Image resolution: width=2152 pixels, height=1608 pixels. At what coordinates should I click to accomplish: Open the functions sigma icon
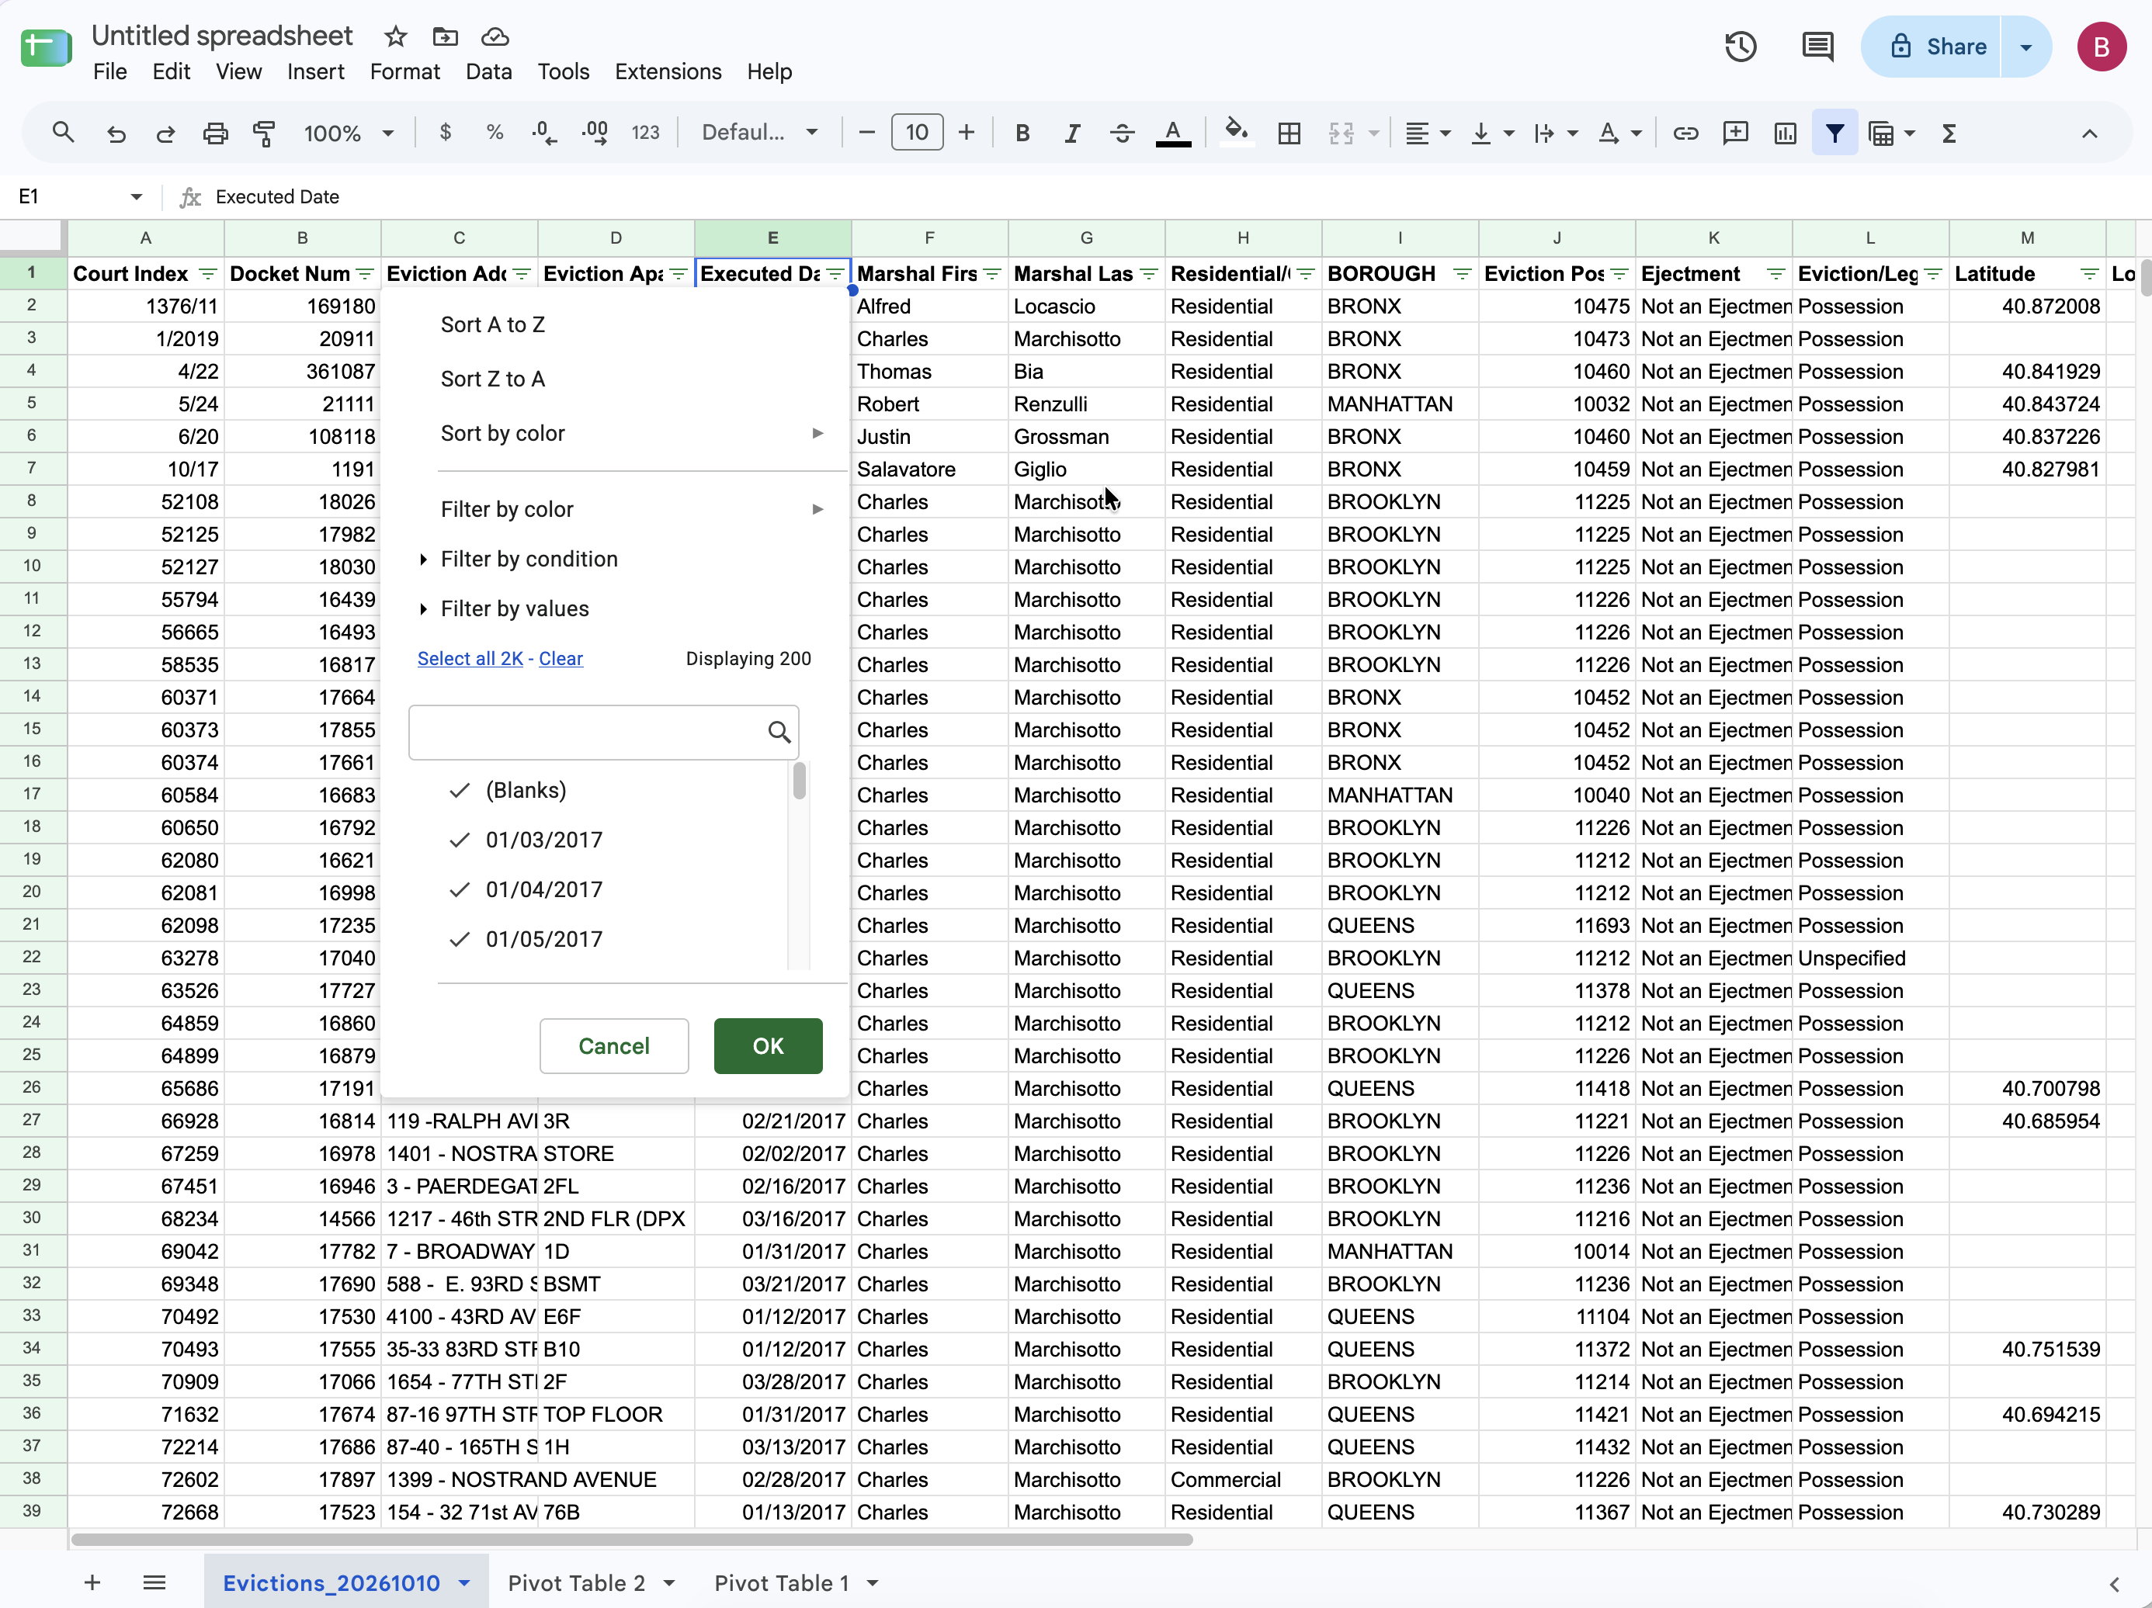point(1949,133)
